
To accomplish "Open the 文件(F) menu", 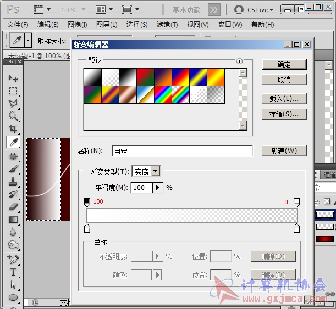I will pos(18,25).
